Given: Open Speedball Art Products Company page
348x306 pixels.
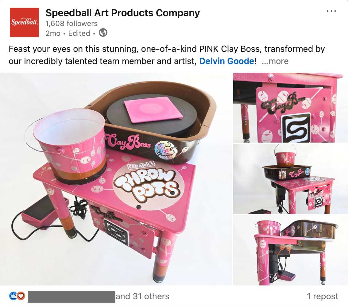Looking at the screenshot, I should [x=122, y=13].
